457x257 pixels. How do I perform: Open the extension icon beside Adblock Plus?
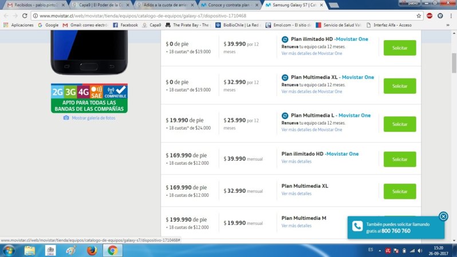pyautogui.click(x=440, y=15)
